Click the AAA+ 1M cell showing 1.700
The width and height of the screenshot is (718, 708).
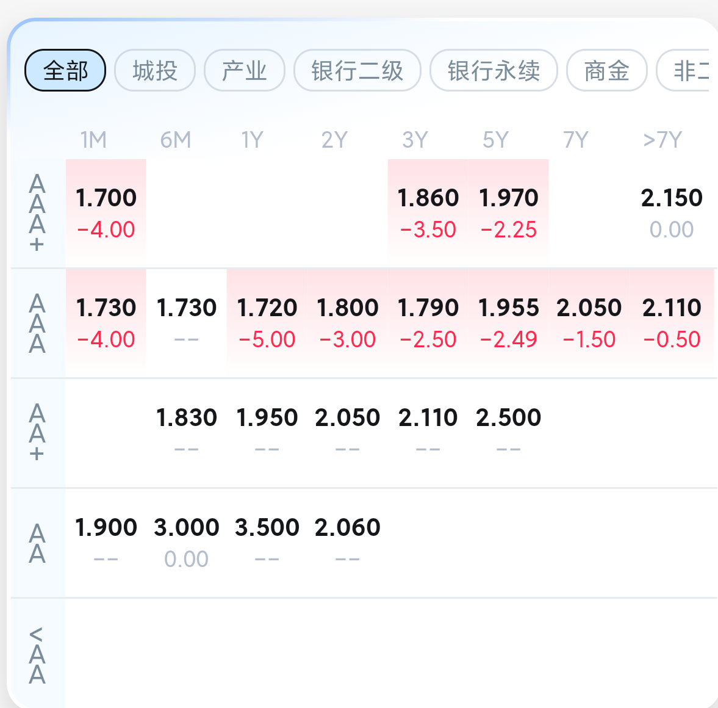(x=106, y=213)
